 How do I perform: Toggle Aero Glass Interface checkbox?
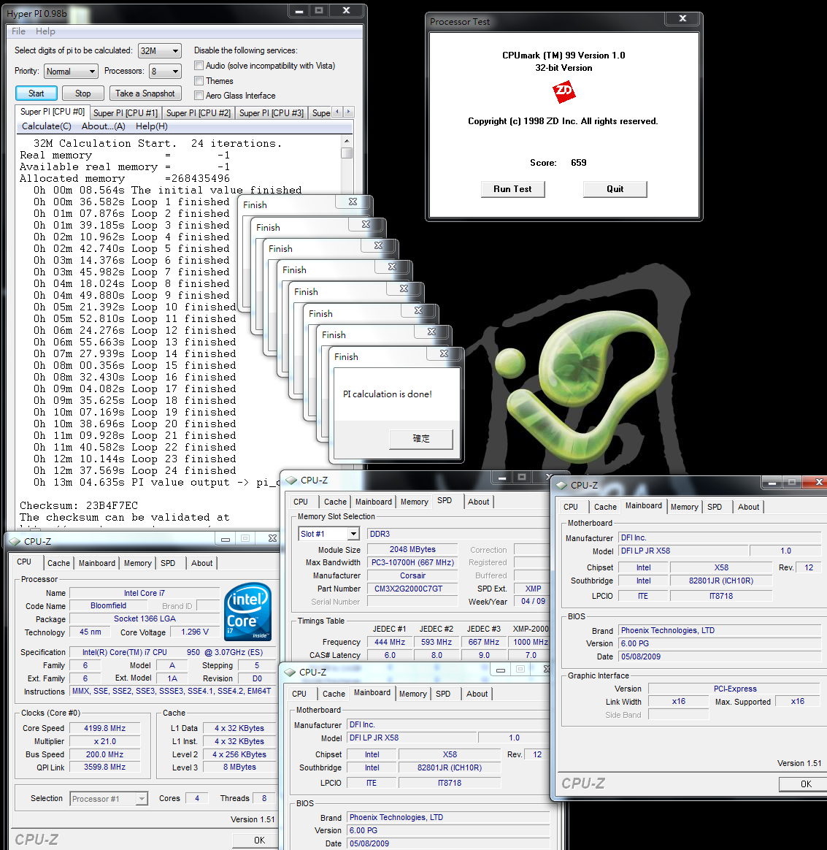[199, 96]
